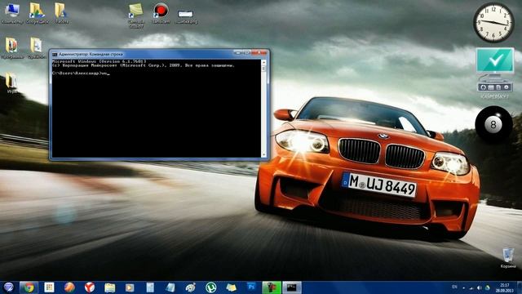Open the media player taskbar icon
Viewport: 522px width, 294px height.
[130, 287]
